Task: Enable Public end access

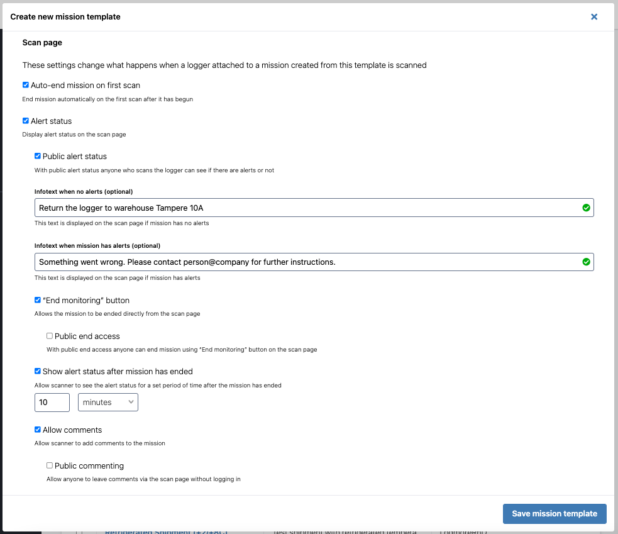Action: click(x=49, y=335)
